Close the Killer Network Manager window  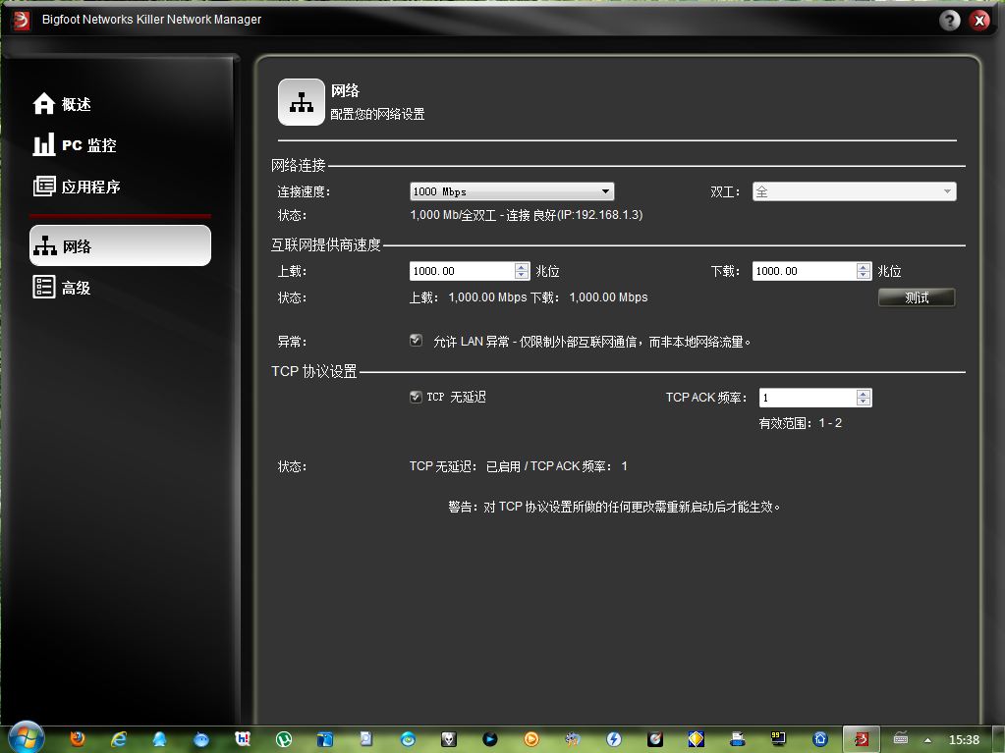(x=979, y=21)
